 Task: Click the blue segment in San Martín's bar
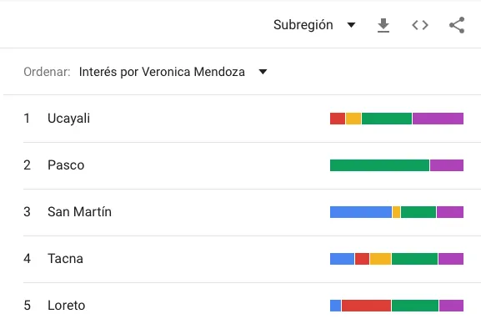[x=361, y=212]
